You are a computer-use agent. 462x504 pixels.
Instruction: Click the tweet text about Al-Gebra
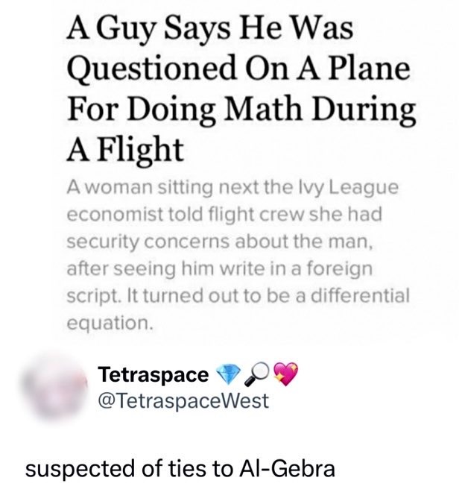pyautogui.click(x=180, y=469)
